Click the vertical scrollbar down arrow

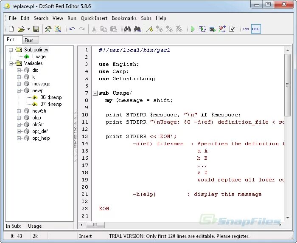pos(288,218)
